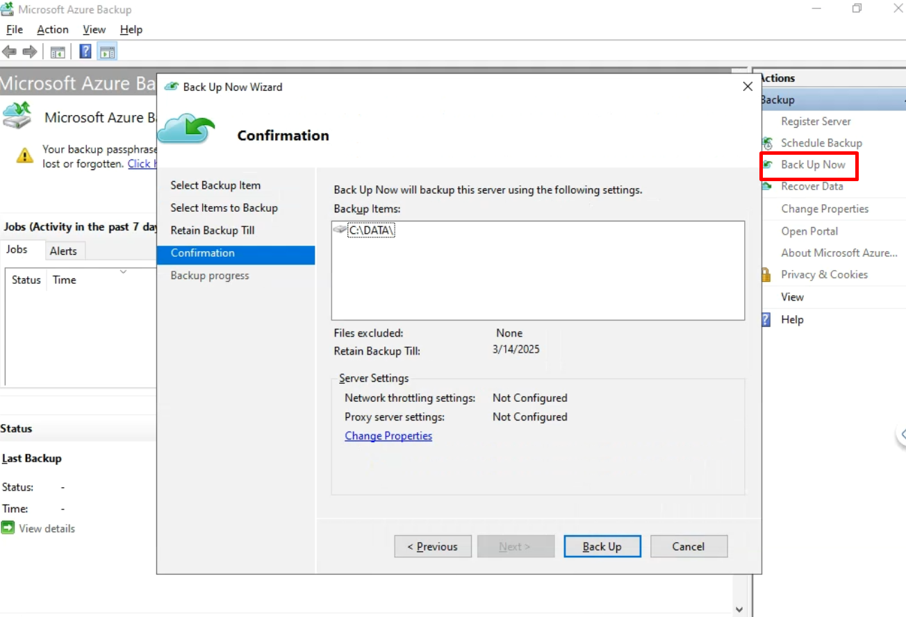Image resolution: width=906 pixels, height=617 pixels.
Task: Cancel the Back Up Now Wizard
Action: click(689, 546)
